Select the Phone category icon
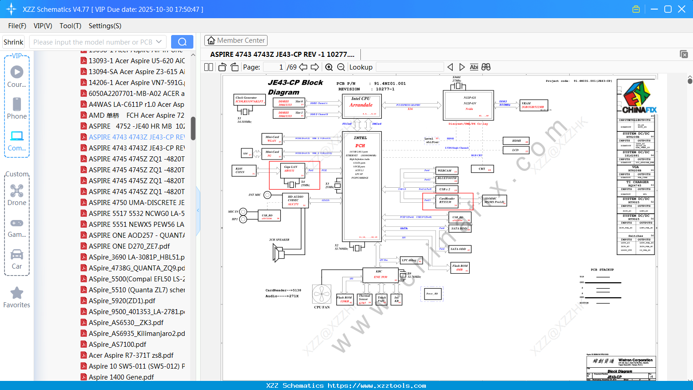693x390 pixels. coord(17,108)
